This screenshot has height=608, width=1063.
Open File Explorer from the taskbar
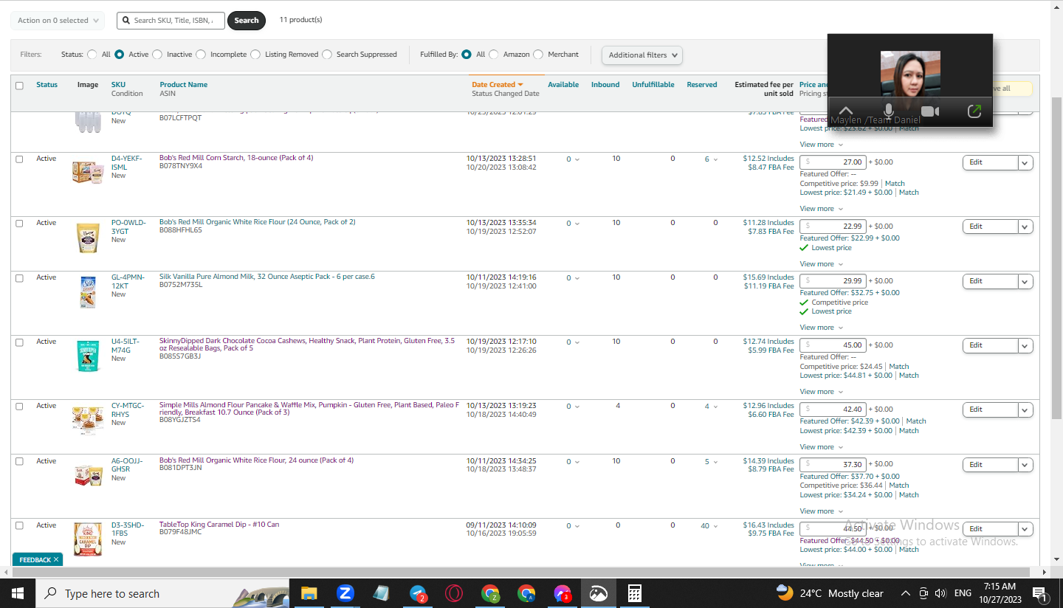(309, 593)
